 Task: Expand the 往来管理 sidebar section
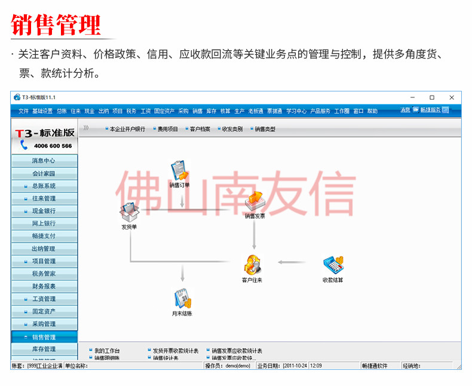[x=26, y=199]
